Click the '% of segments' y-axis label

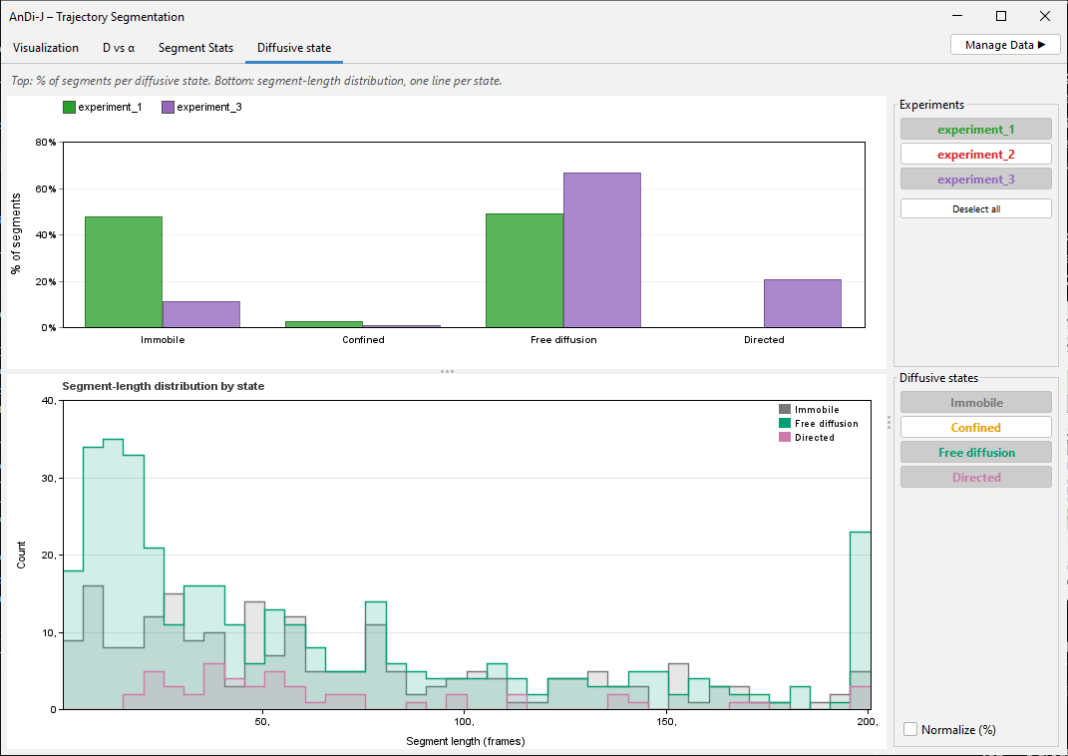coord(16,233)
